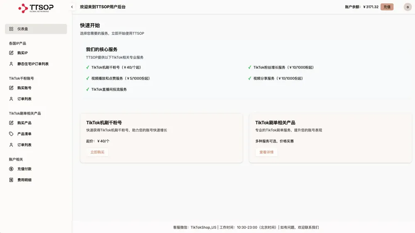Go to 订单列表 under TikTok刷单相关产品
The width and height of the screenshot is (415, 233).
pyautogui.click(x=24, y=145)
